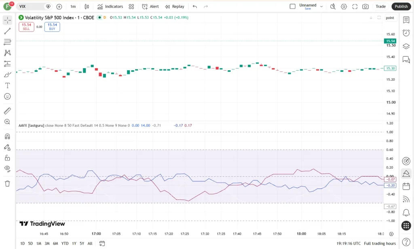Save the Unnamed chart layout
The height and width of the screenshot is (249, 414).
point(308,9)
